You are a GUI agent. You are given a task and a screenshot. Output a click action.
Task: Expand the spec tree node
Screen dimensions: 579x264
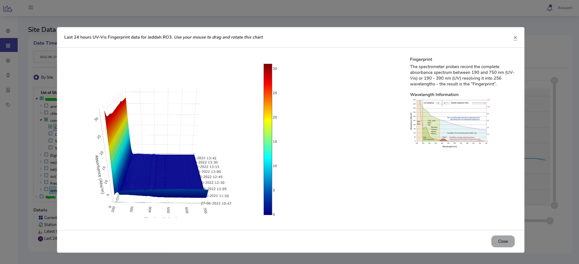[x=41, y=190]
